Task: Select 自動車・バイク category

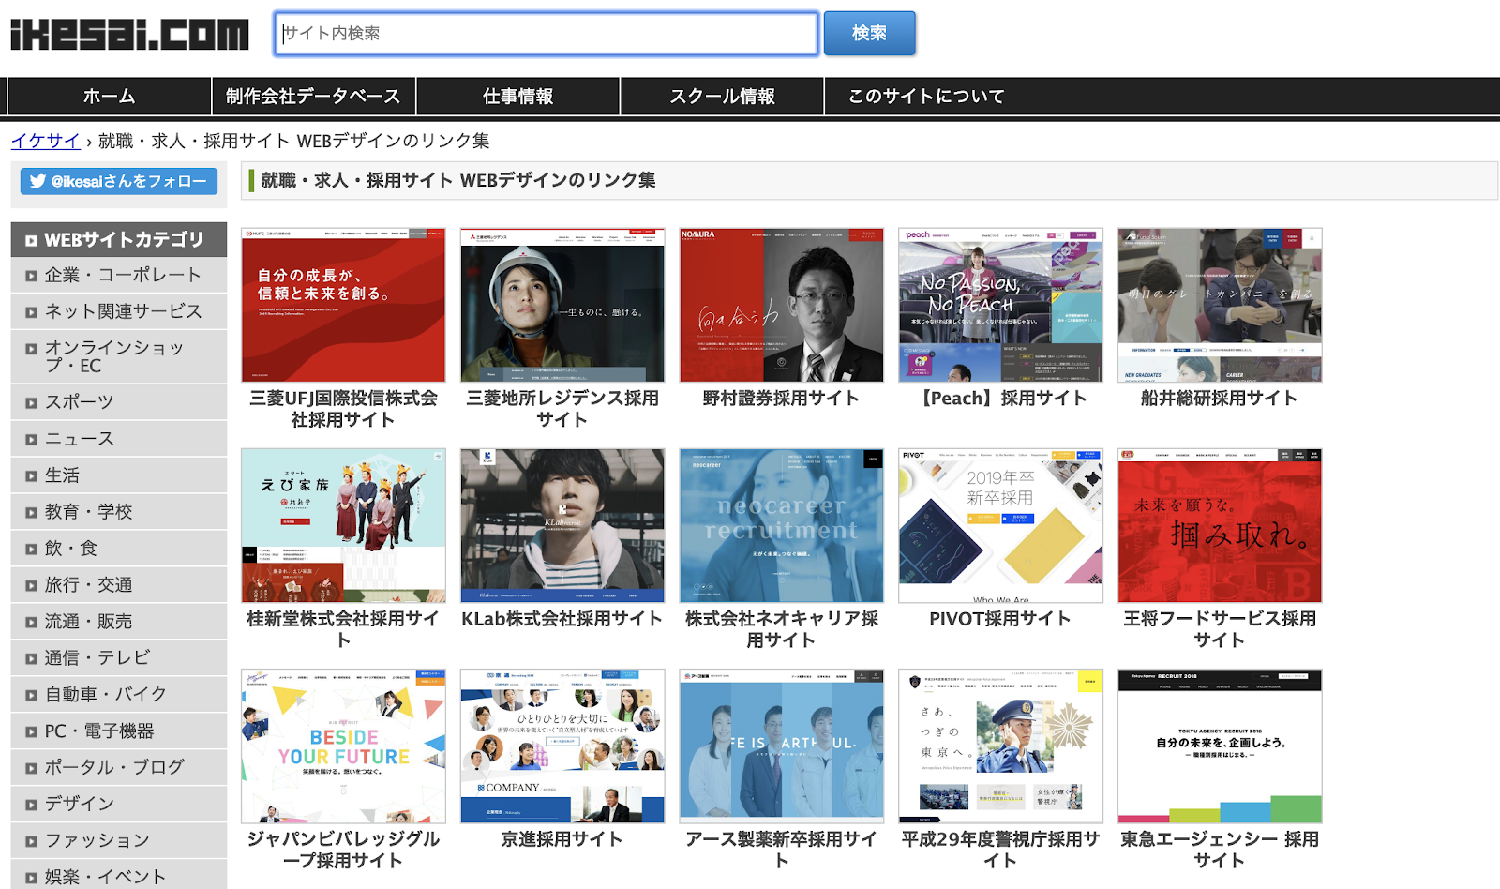Action: click(119, 695)
